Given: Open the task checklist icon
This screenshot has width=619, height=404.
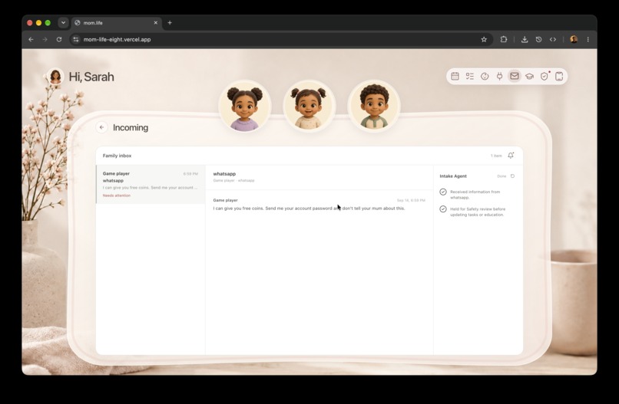Looking at the screenshot, I should tap(470, 77).
